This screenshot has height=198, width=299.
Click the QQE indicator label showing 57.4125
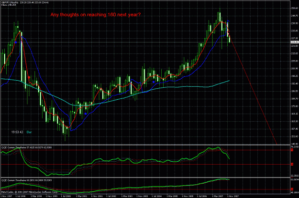click(x=27, y=147)
